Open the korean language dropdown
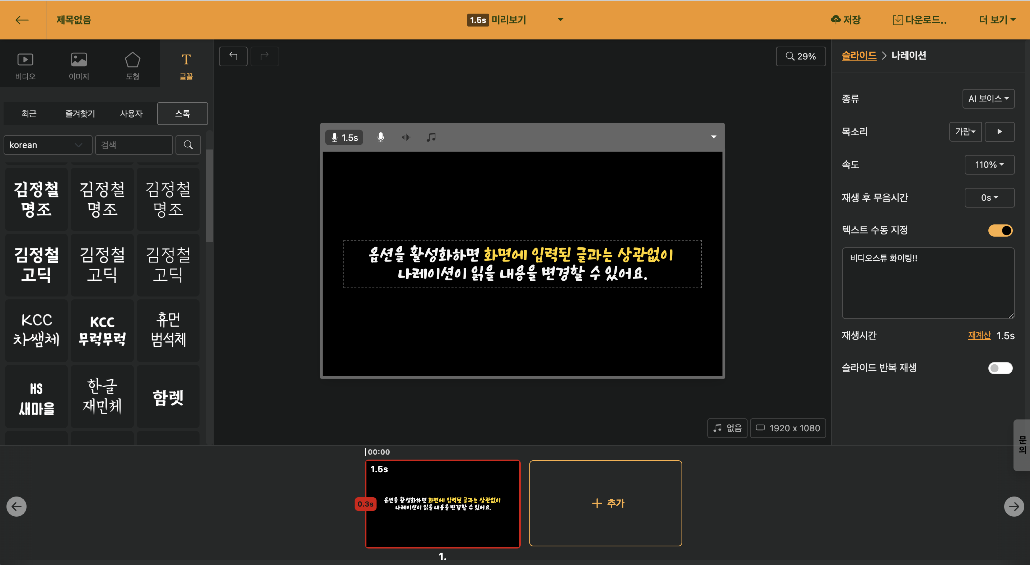 [x=48, y=144]
